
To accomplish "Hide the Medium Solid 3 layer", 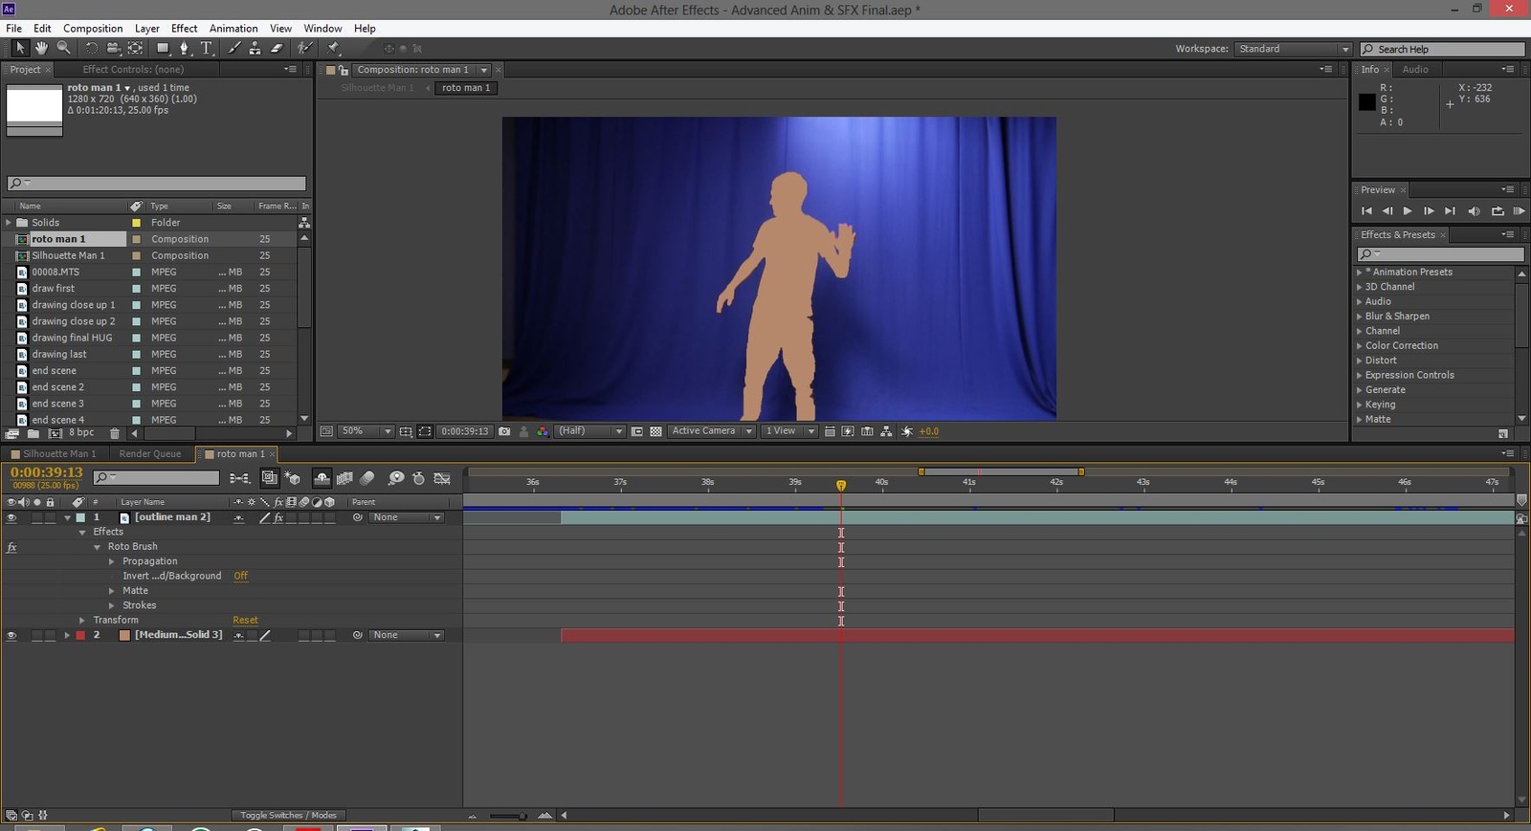I will (x=11, y=635).
